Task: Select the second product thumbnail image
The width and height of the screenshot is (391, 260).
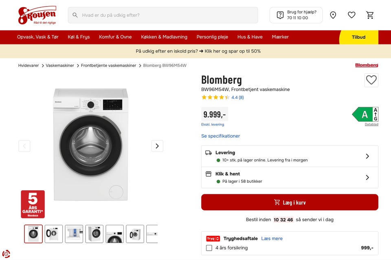Action: [x=54, y=234]
